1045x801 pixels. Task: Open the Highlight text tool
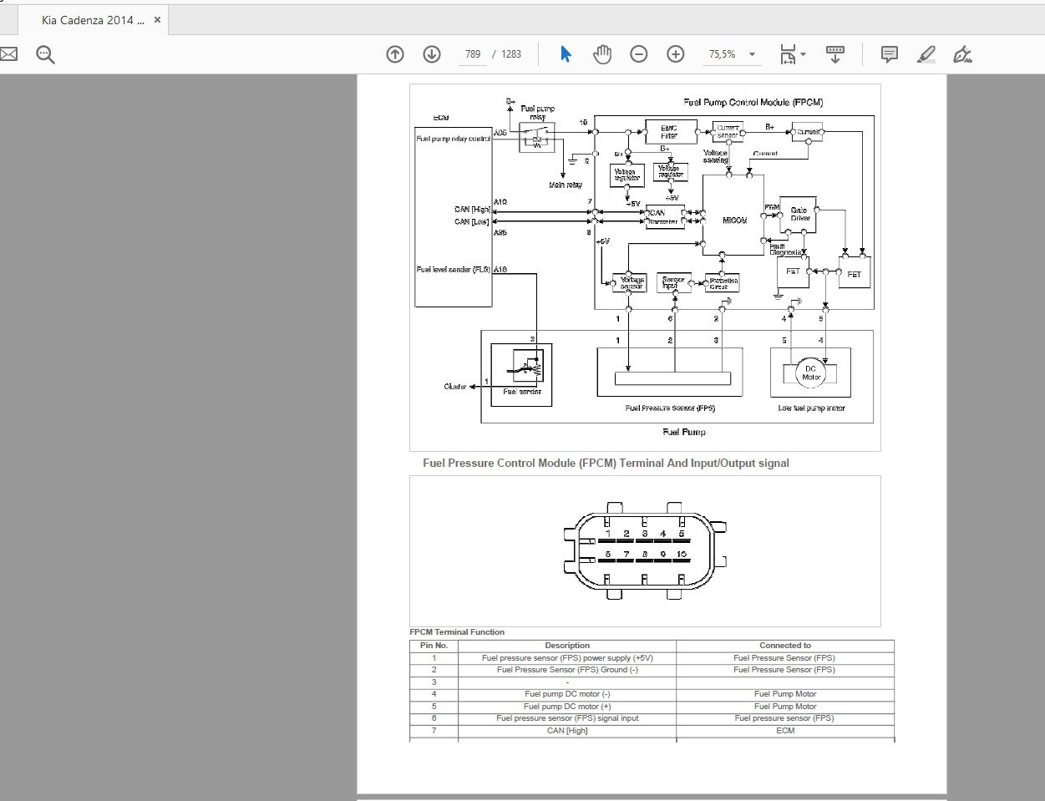[926, 53]
